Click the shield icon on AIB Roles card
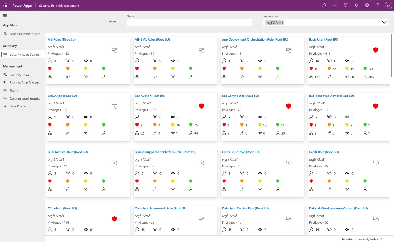This screenshot has width=394, height=242. click(115, 50)
